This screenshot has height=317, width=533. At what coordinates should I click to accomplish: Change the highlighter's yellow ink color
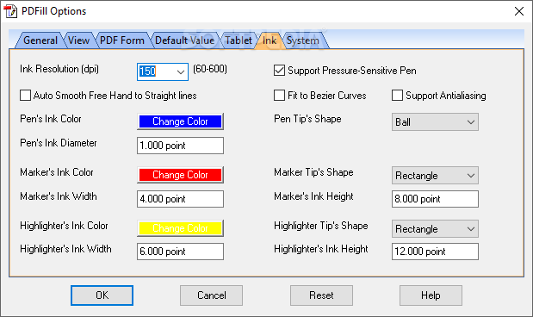coord(180,228)
